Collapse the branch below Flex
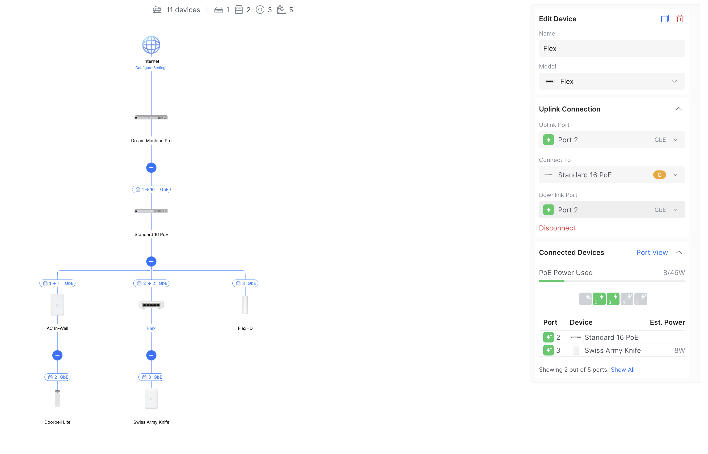This screenshot has height=454, width=708. (x=151, y=355)
